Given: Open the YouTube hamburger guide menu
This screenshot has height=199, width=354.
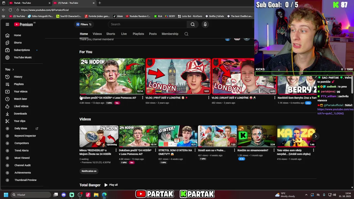Looking at the screenshot, I should click(7, 24).
